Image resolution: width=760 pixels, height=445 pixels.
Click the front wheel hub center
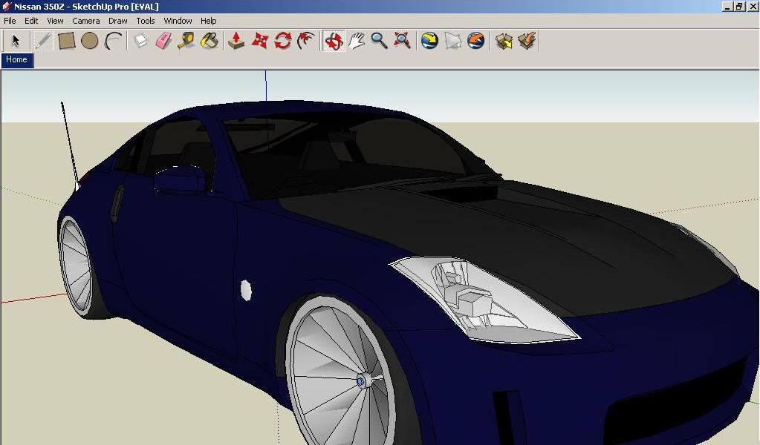coord(362,382)
